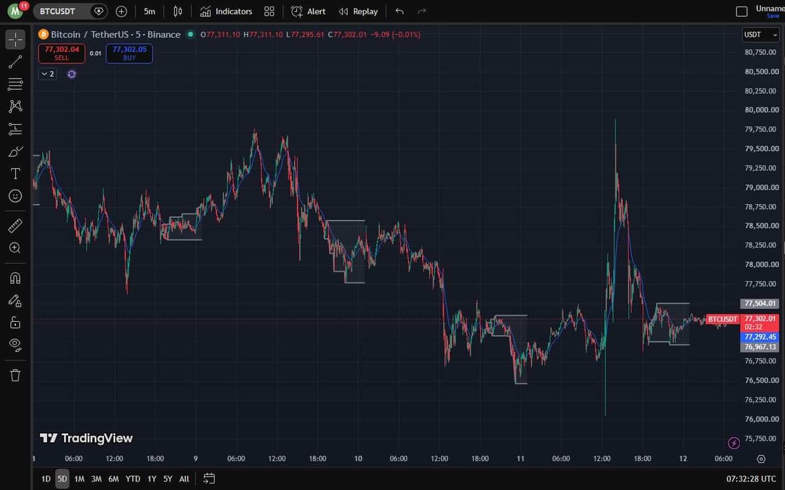Click the 80,000.00 price axis label
The width and height of the screenshot is (785, 490).
[761, 110]
